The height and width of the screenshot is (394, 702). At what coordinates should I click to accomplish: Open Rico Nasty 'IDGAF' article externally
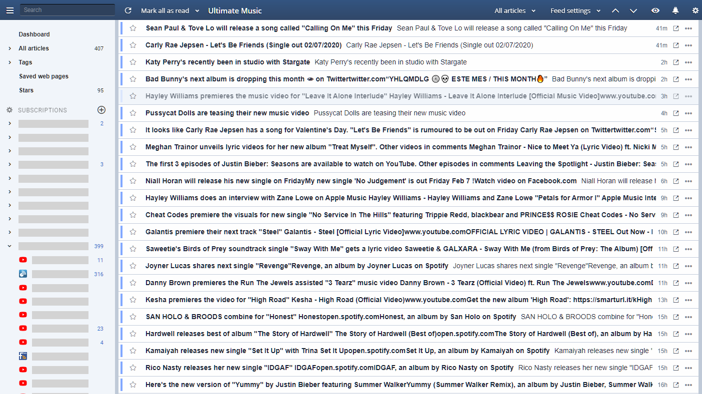click(676, 368)
